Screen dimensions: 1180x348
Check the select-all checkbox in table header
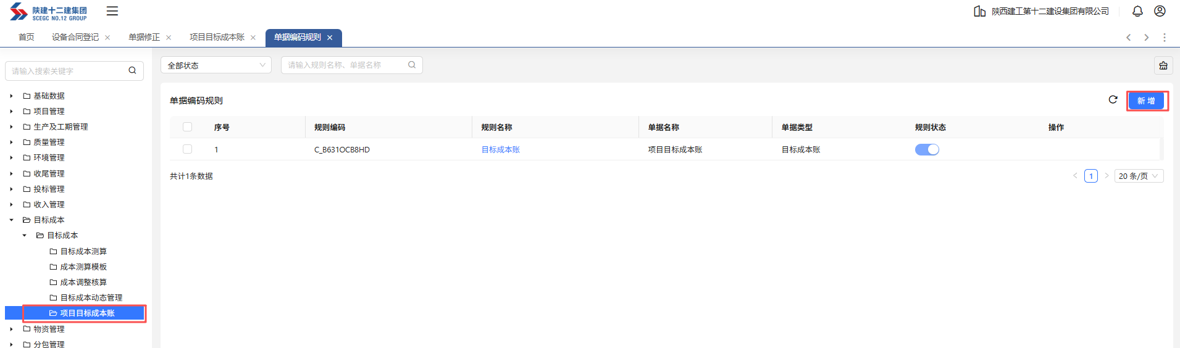188,127
